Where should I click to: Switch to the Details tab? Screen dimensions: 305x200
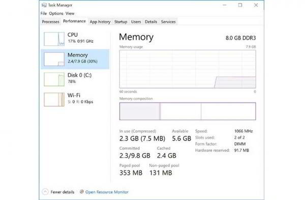(x=151, y=22)
